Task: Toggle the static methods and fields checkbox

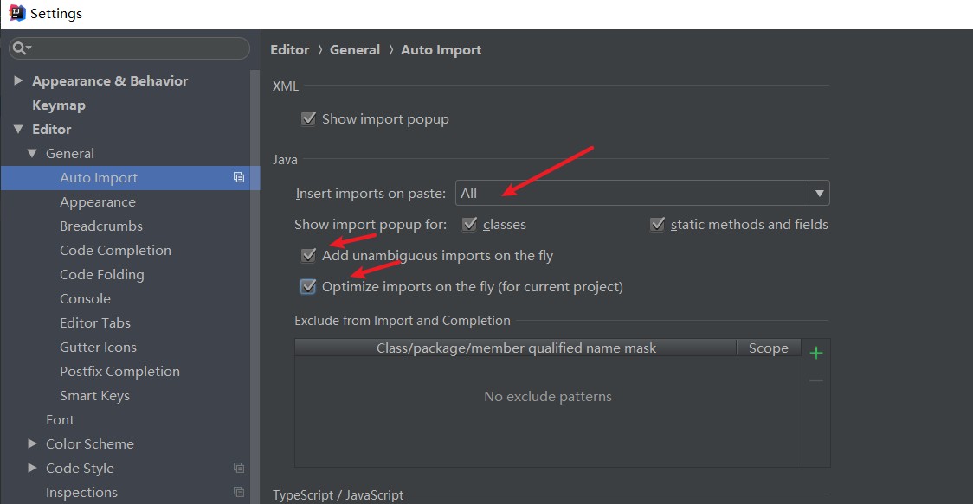Action: click(x=657, y=225)
